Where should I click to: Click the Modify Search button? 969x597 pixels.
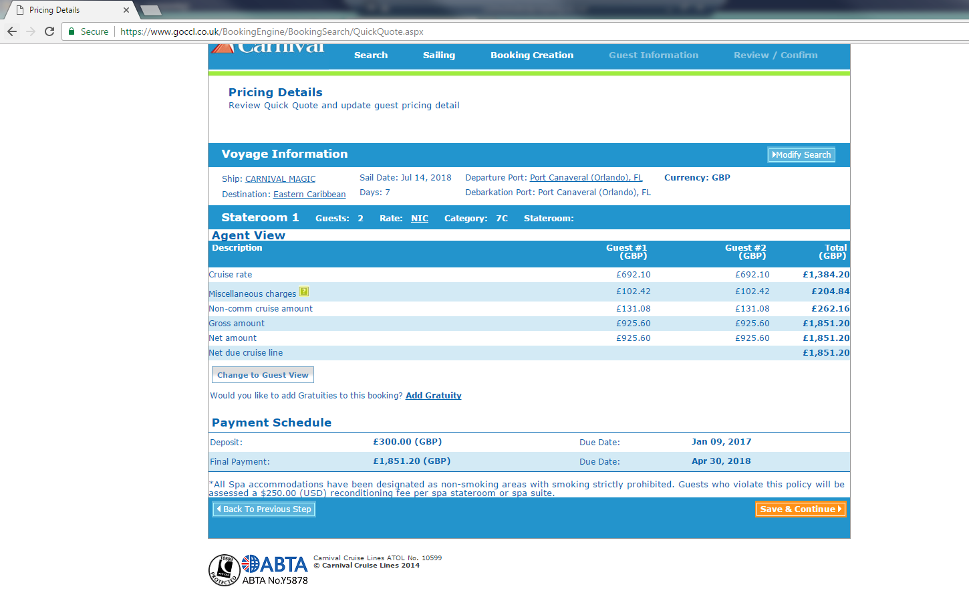pyautogui.click(x=801, y=155)
